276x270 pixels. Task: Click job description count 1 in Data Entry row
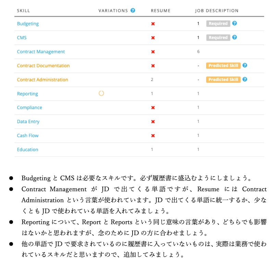198,121
